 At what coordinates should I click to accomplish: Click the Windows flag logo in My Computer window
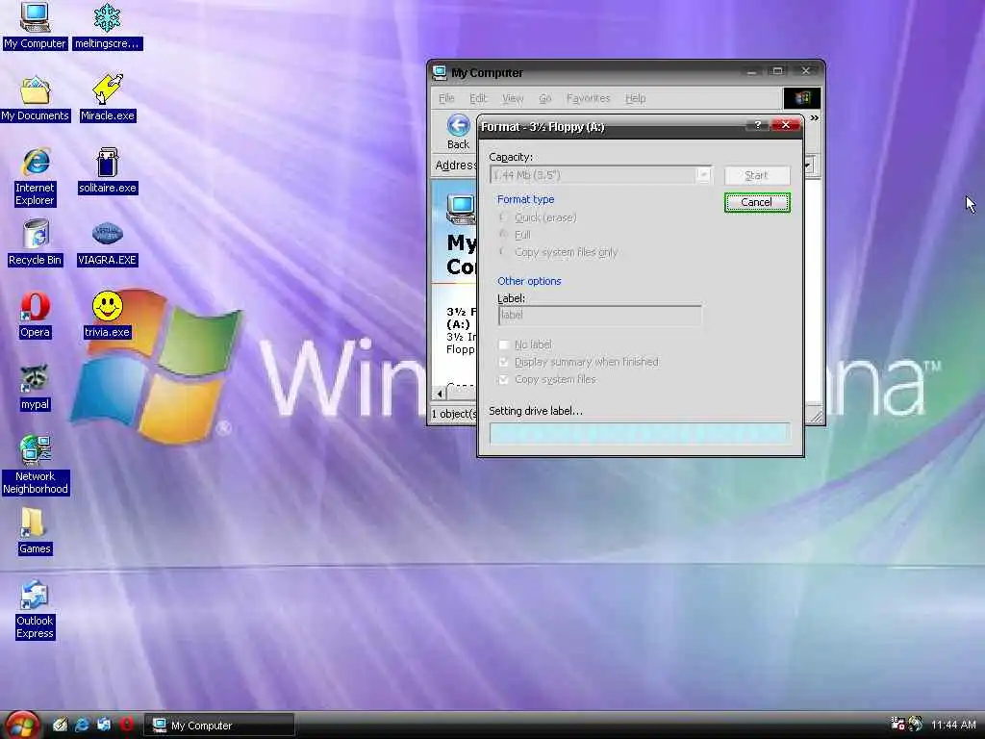tap(801, 98)
